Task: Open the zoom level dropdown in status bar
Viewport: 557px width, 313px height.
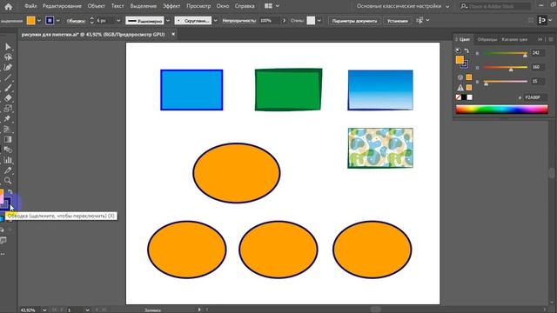Action: [x=44, y=310]
